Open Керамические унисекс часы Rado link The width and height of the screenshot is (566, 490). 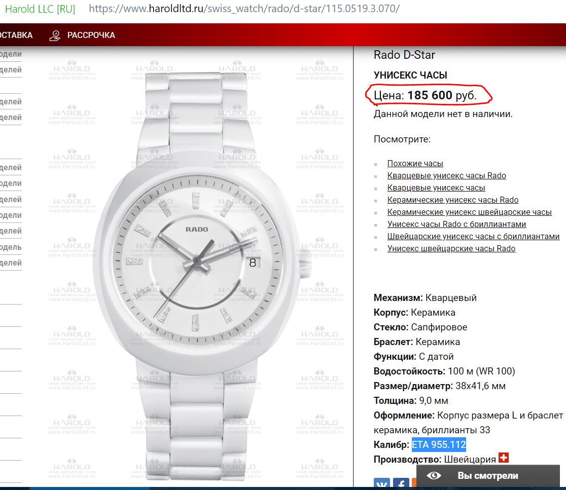click(x=452, y=200)
